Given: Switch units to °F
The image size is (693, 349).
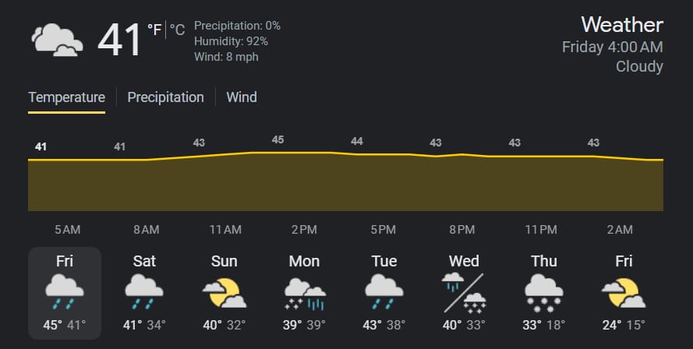Looking at the screenshot, I should click(x=154, y=30).
